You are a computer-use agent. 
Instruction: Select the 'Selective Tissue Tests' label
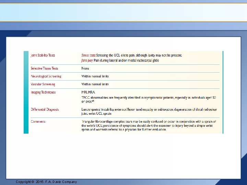44,69
